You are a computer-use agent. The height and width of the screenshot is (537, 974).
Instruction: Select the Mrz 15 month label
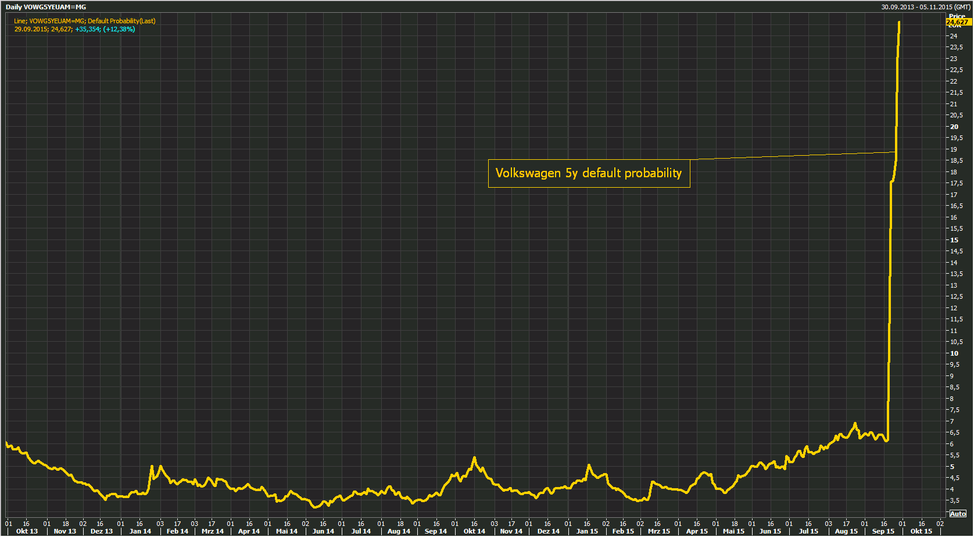point(659,531)
